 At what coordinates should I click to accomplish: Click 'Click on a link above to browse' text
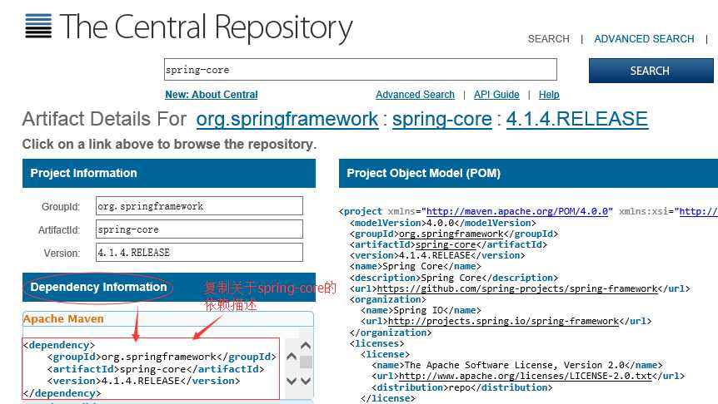coord(169,145)
